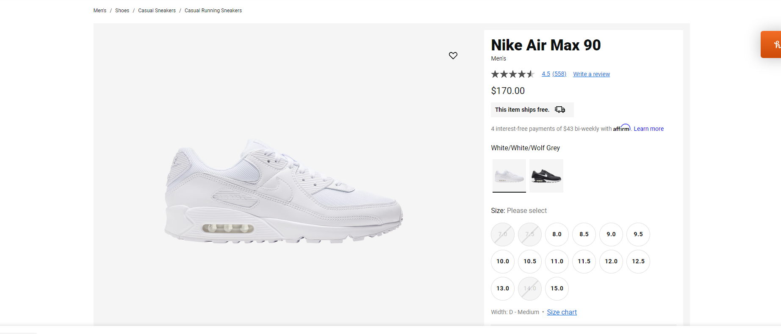Go to Casual Sneakers breadcrumb
This screenshot has height=334, width=781.
point(157,11)
